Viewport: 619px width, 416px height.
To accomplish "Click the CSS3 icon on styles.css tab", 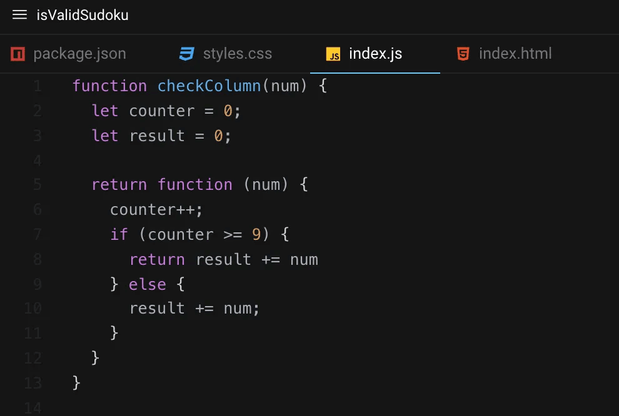I will pos(186,54).
